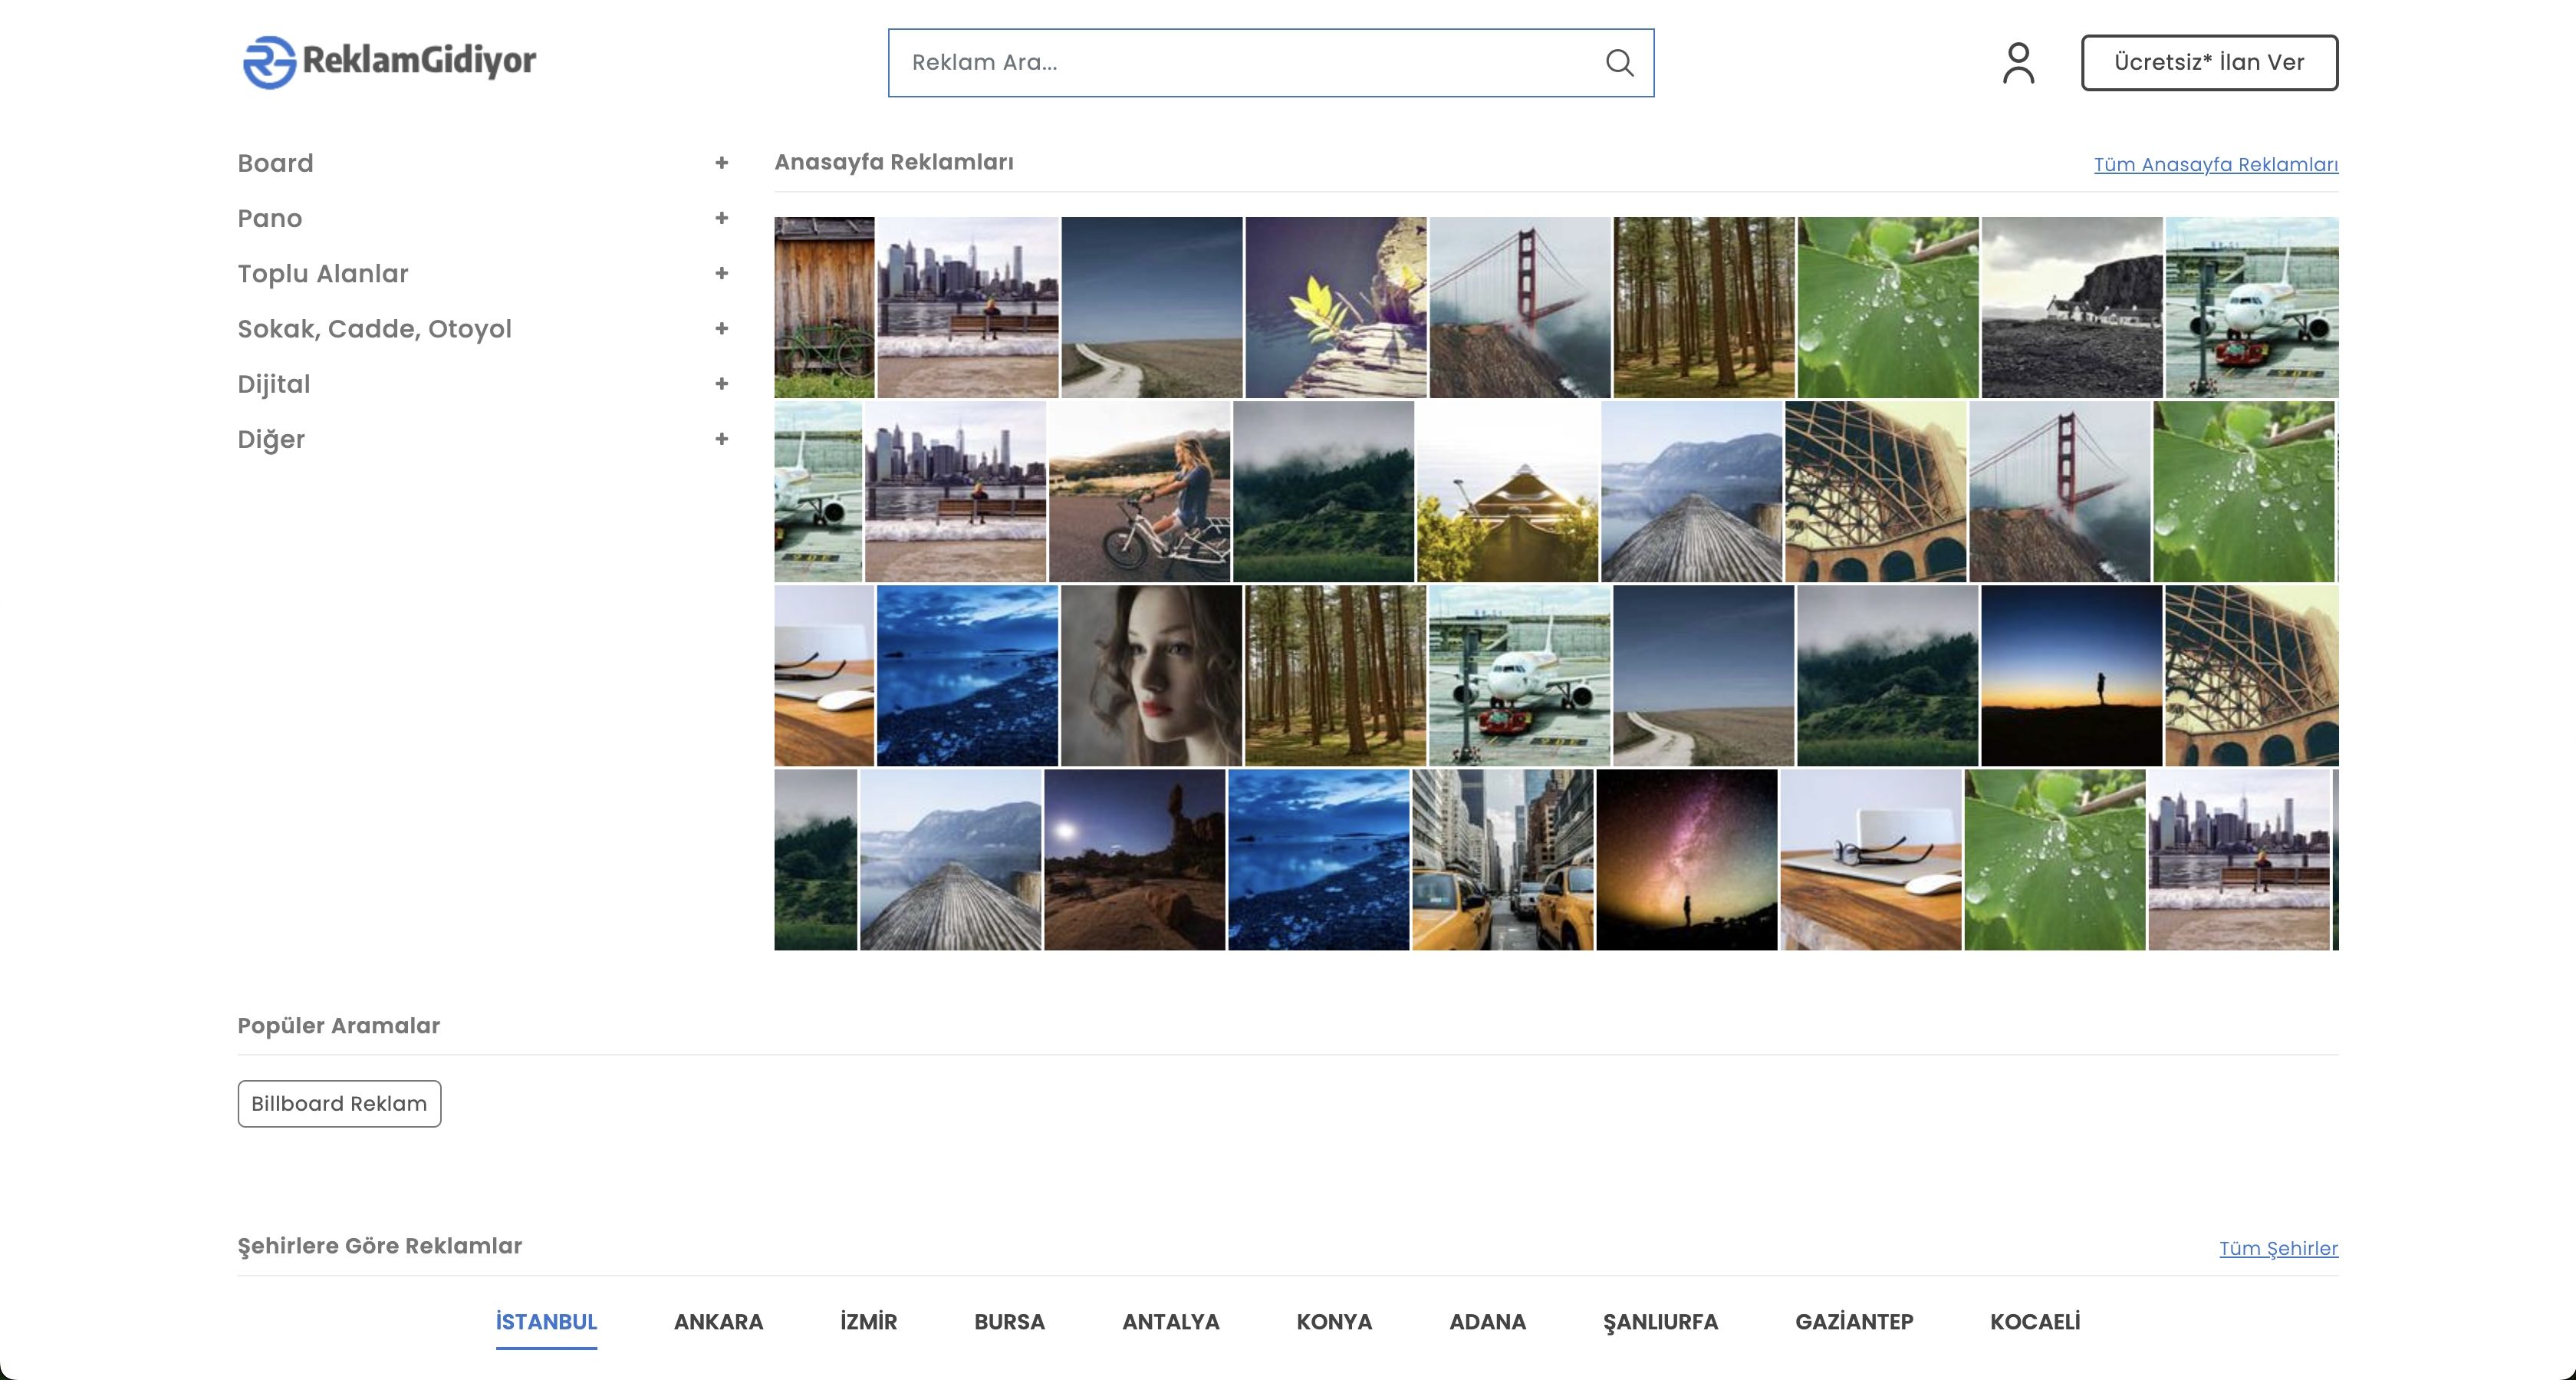Viewport: 2576px width, 1380px height.
Task: Expand Sokak, Cadde, Otoyol category
Action: tap(721, 329)
